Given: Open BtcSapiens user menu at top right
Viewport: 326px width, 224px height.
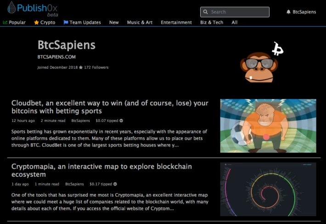Looking at the screenshot, I should pos(304,12).
